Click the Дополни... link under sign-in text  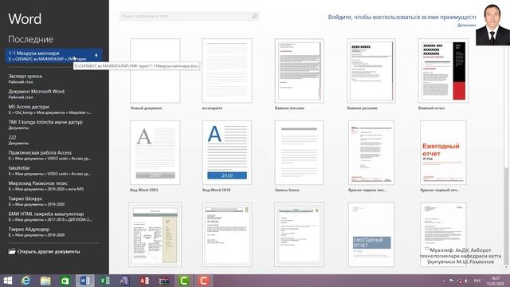click(x=466, y=25)
